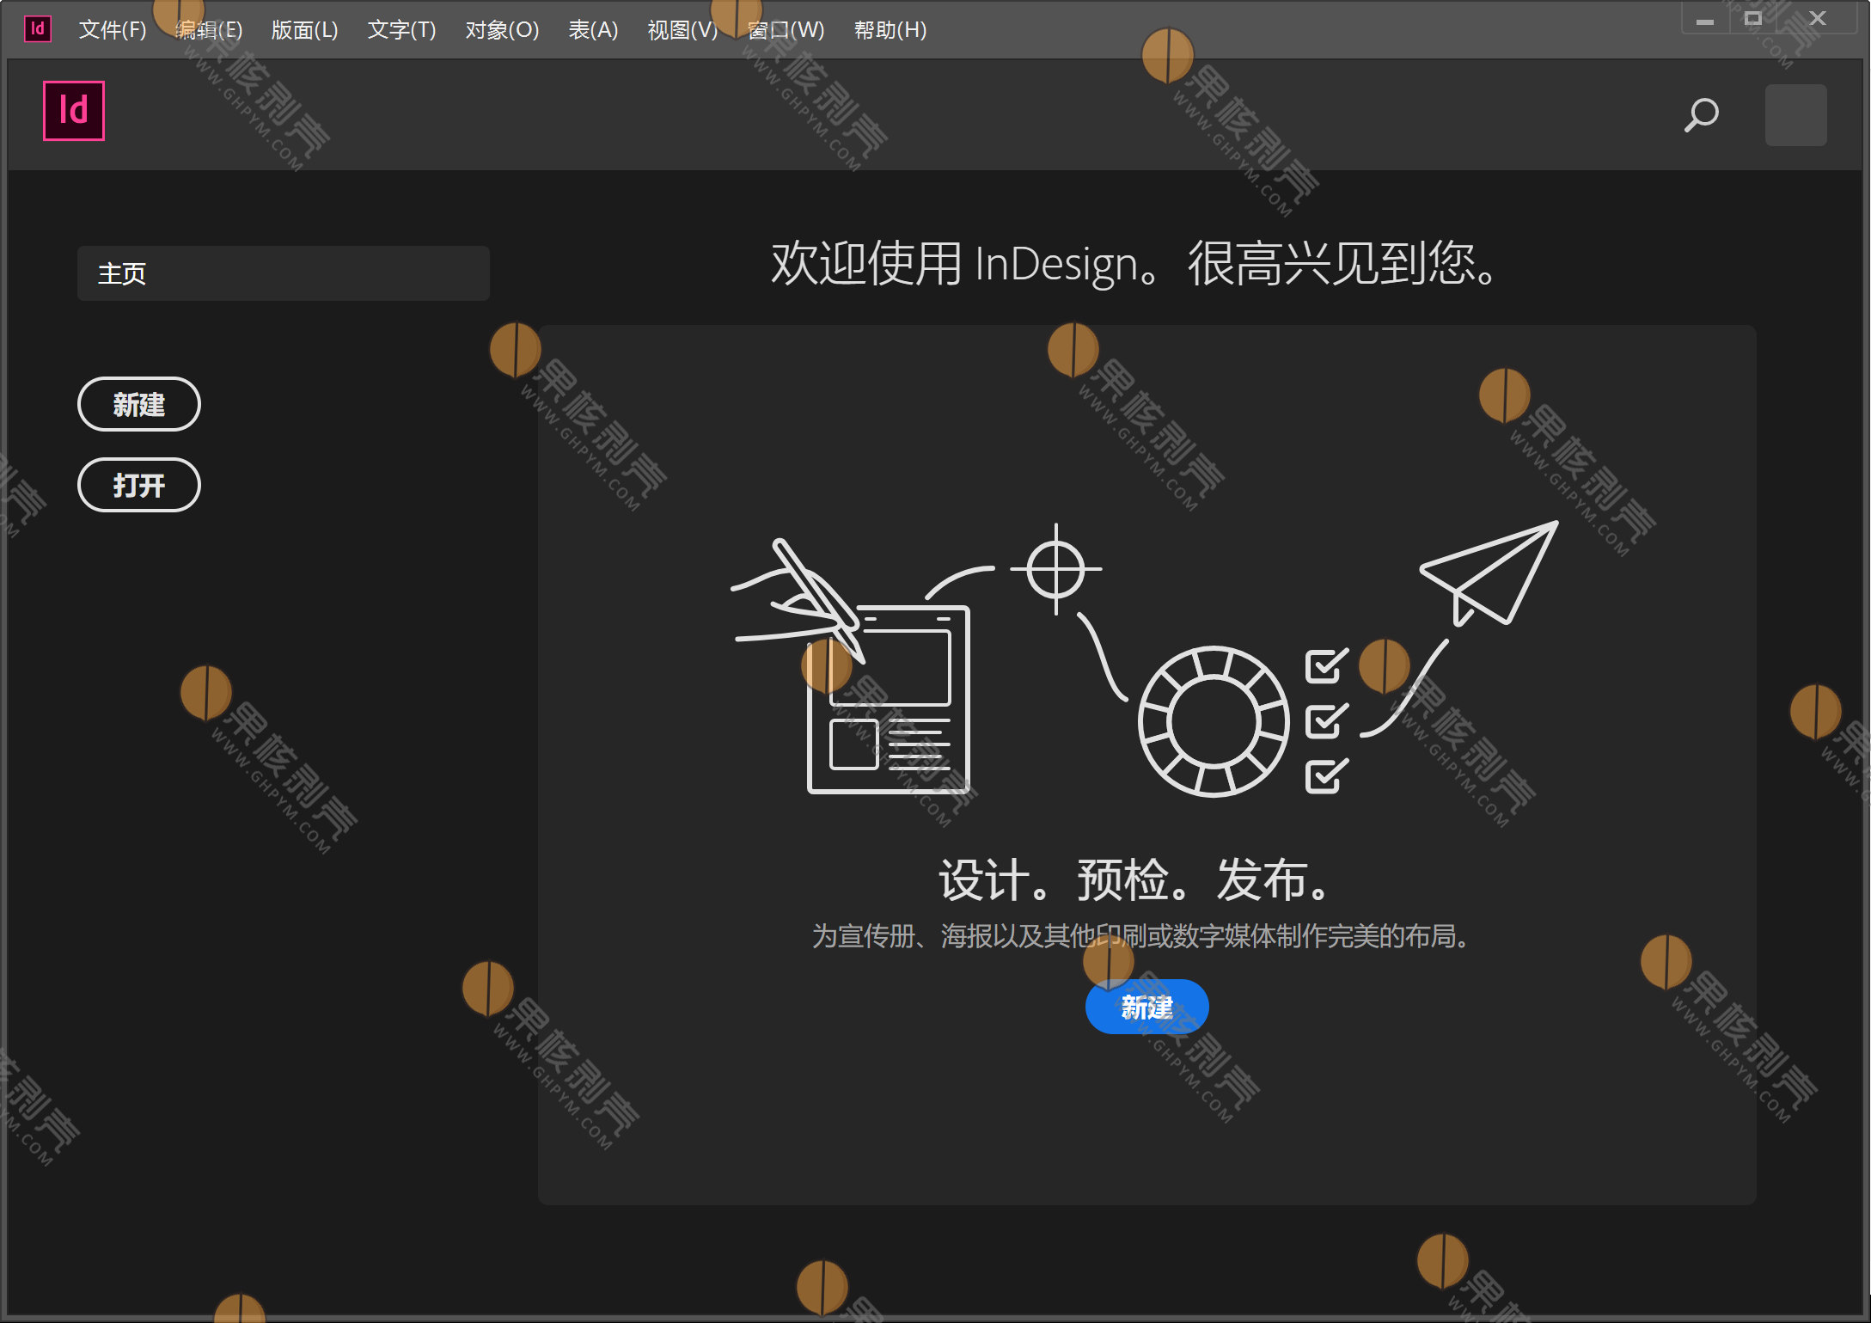Open the 窗口(W) menu
This screenshot has height=1323, width=1871.
(x=786, y=30)
